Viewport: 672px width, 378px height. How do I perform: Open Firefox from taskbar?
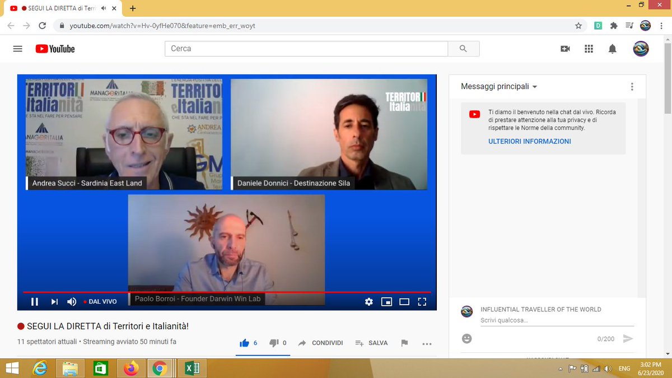point(130,368)
